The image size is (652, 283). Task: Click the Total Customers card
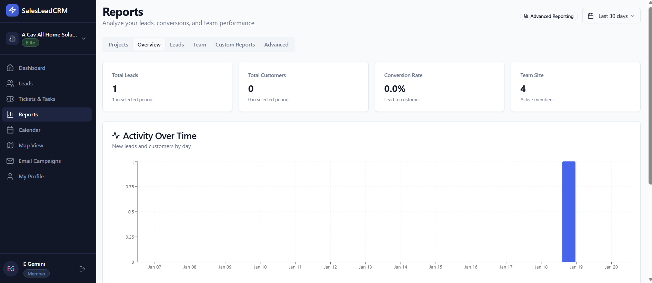click(303, 87)
